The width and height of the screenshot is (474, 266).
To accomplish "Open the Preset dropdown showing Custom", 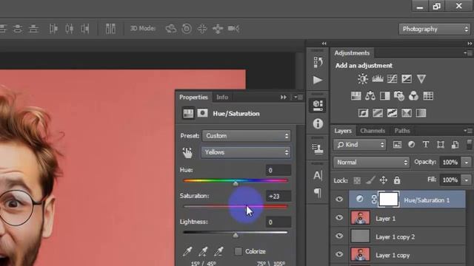I will pos(246,136).
